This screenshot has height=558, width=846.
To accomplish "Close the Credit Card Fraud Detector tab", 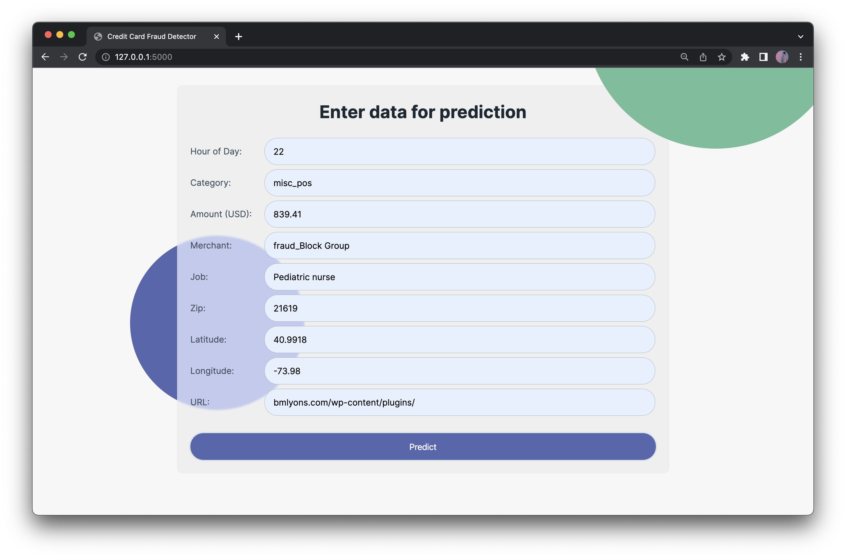I will point(216,36).
